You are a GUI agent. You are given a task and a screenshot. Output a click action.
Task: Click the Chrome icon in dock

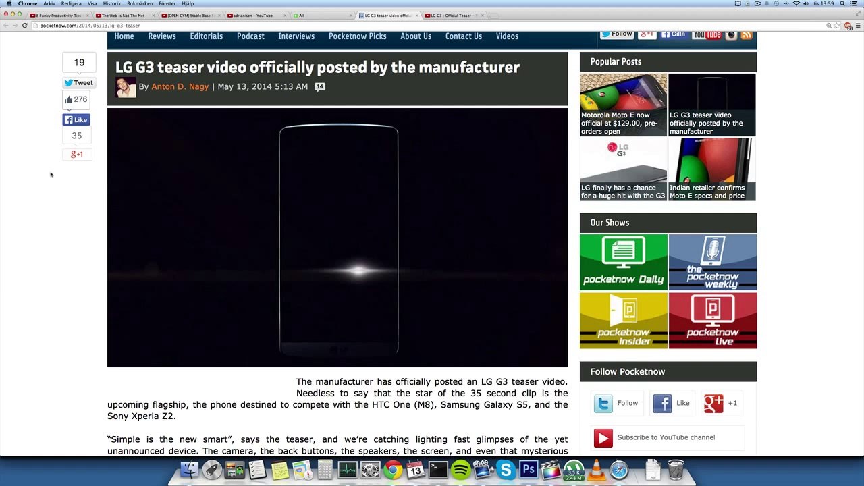coord(393,469)
